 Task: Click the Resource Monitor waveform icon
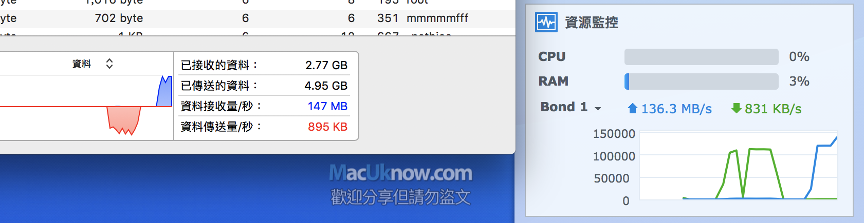coord(546,23)
